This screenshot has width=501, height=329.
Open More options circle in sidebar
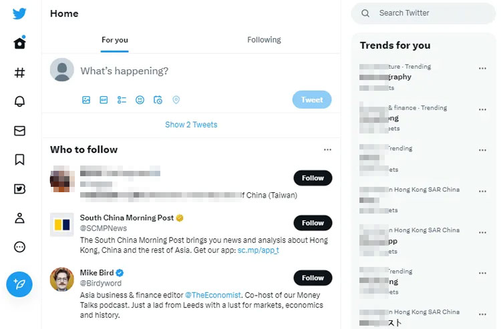click(x=19, y=247)
